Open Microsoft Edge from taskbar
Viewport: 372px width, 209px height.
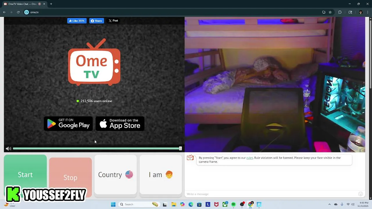[x=191, y=204]
